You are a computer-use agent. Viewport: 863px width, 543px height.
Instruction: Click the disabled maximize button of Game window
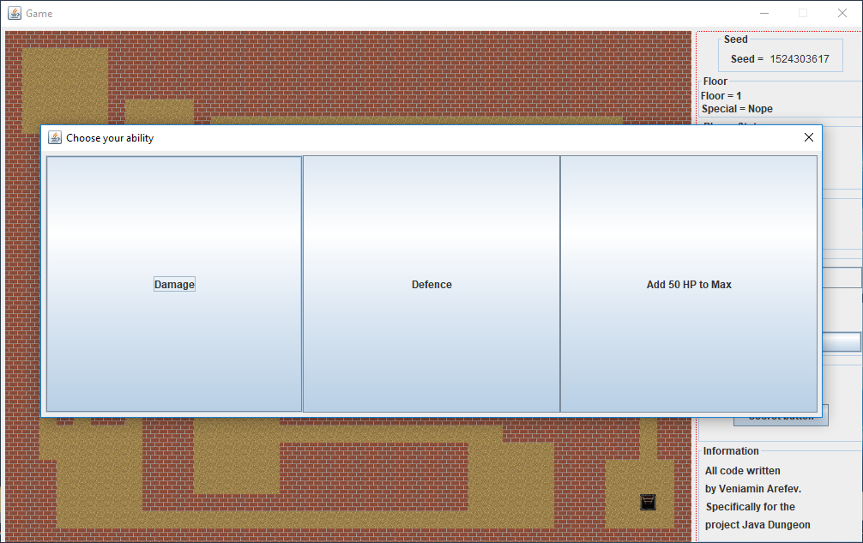[x=803, y=13]
